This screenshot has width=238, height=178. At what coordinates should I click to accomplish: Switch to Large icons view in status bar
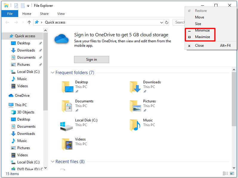pyautogui.click(x=232, y=173)
